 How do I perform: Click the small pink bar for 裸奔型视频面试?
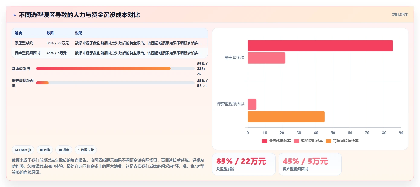(252, 104)
